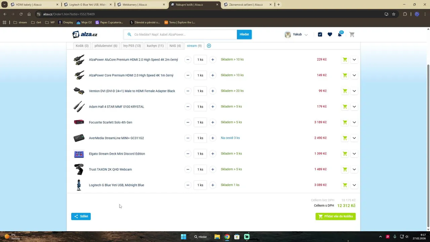This screenshot has height=242, width=430.
Task: Click the alza.cz logo
Action: coord(85,34)
